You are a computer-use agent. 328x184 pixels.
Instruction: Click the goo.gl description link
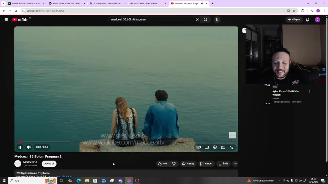[x=62, y=176]
